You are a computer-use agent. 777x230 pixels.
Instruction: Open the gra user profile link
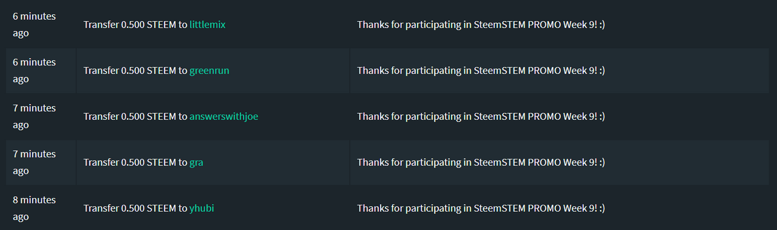(x=196, y=163)
